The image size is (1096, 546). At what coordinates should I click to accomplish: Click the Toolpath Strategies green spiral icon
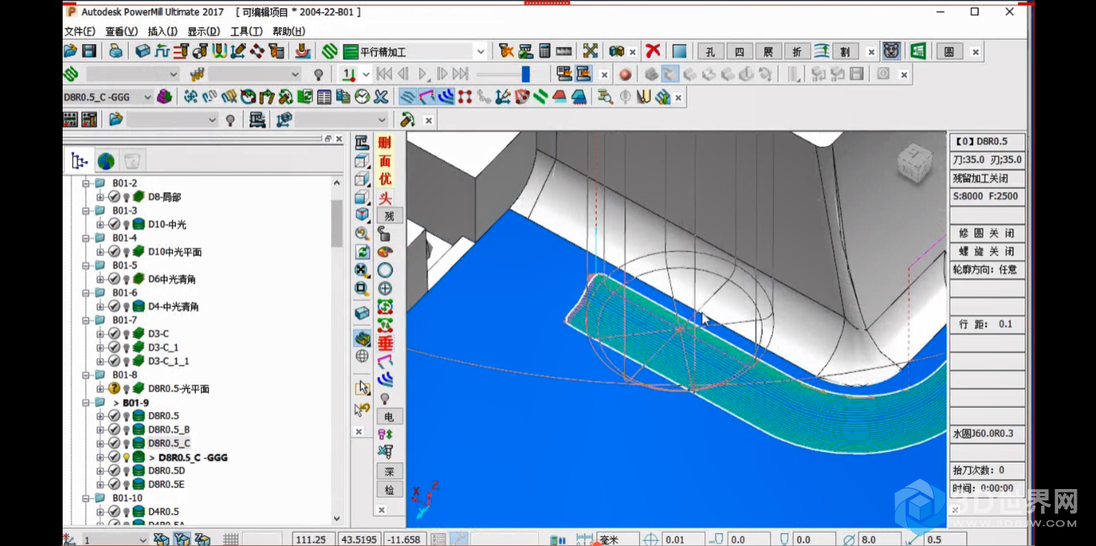(x=329, y=51)
